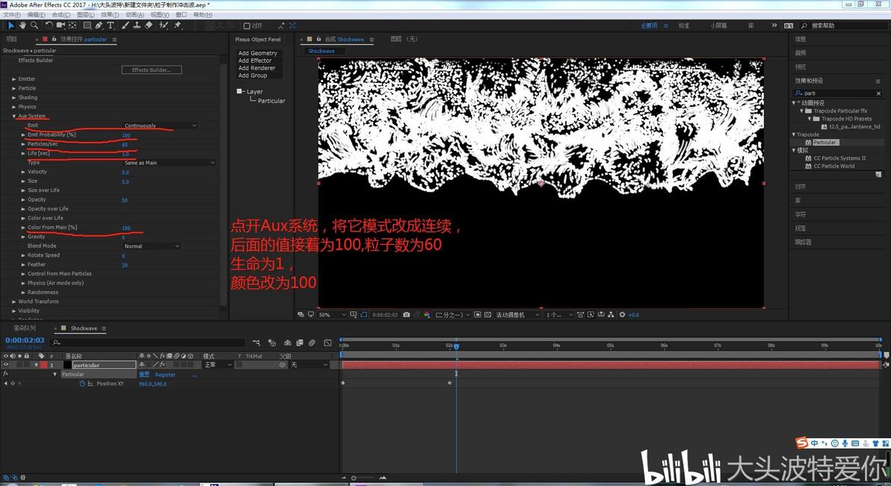Toggle the fx switch beside the Particular effect
The width and height of the screenshot is (891, 486).
(6, 373)
